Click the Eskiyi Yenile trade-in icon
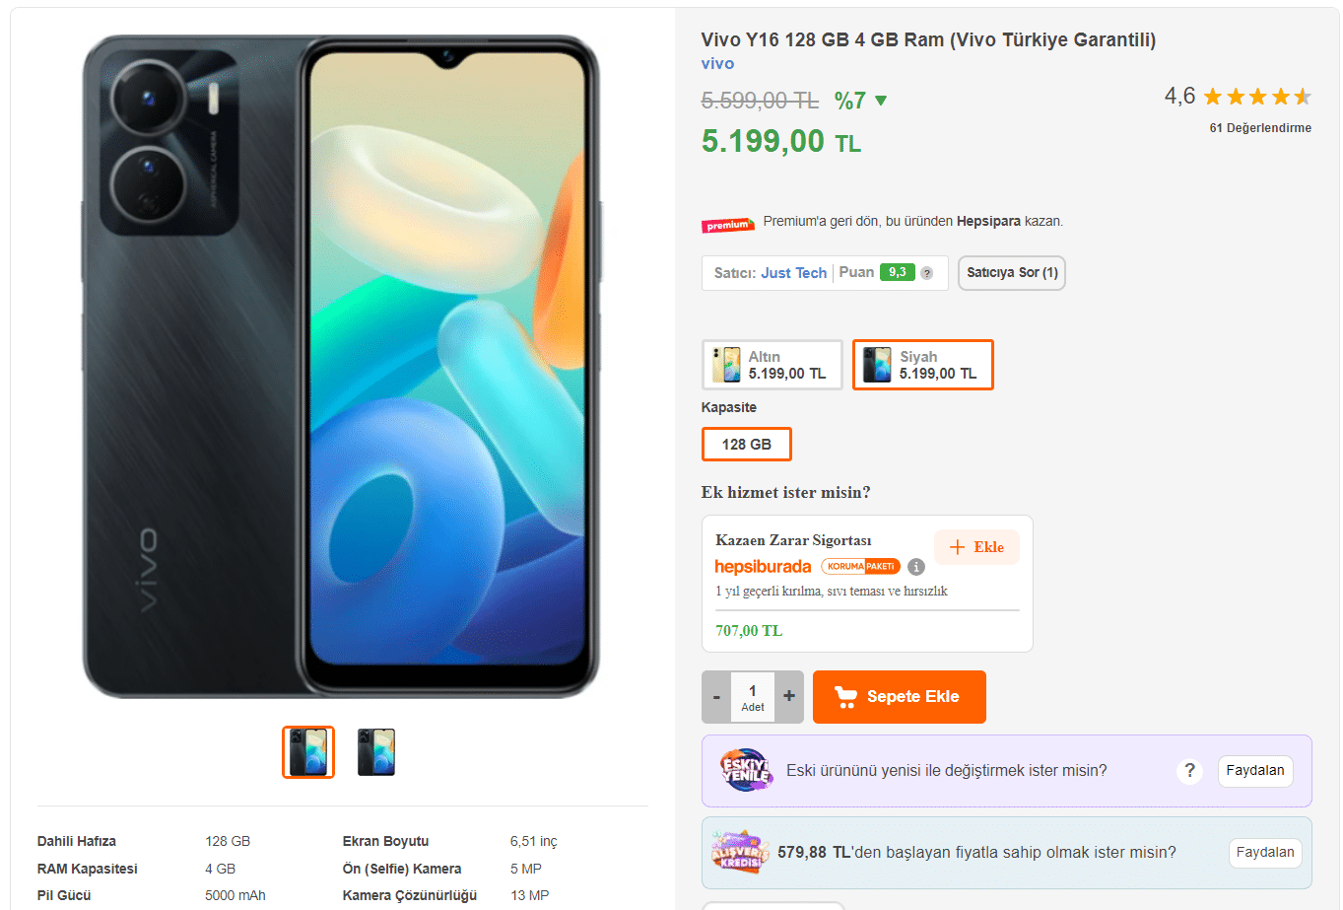The width and height of the screenshot is (1343, 910). click(745, 771)
